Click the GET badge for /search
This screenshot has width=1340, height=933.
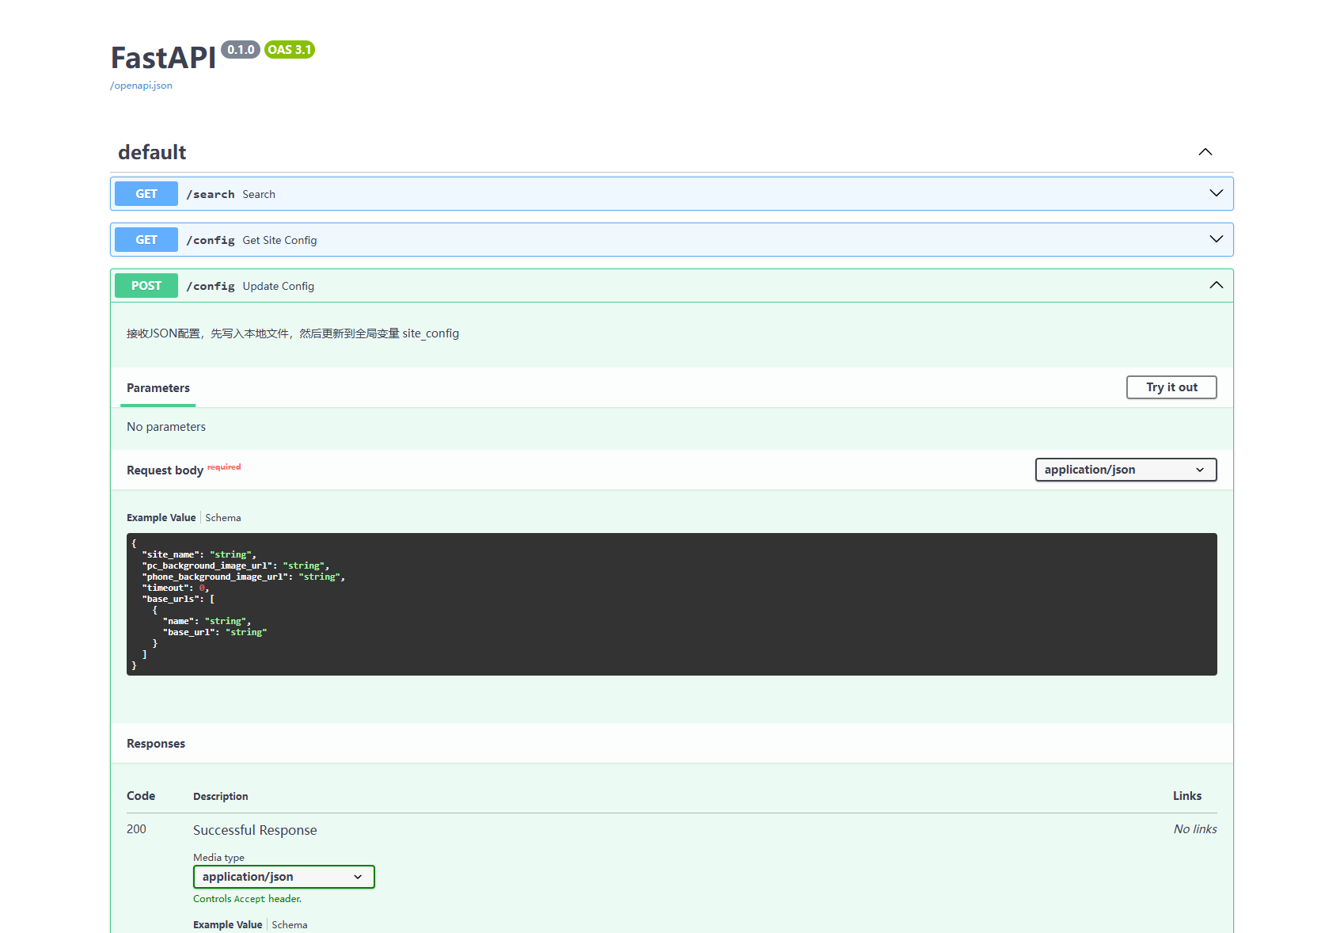[x=146, y=194]
